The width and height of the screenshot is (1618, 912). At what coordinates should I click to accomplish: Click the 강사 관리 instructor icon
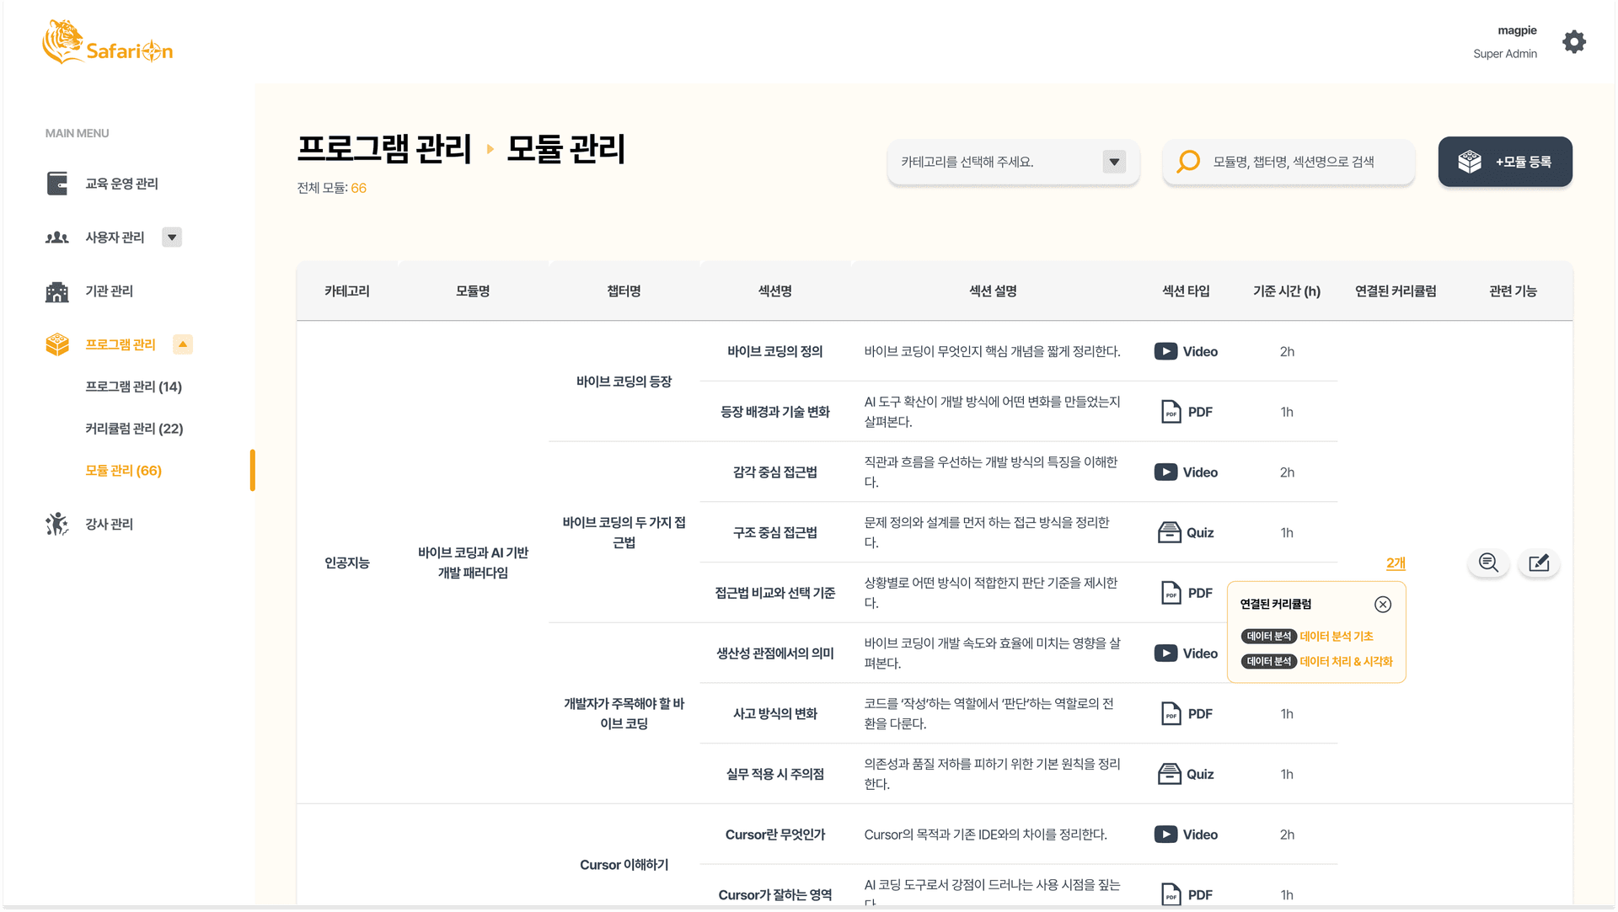56,523
